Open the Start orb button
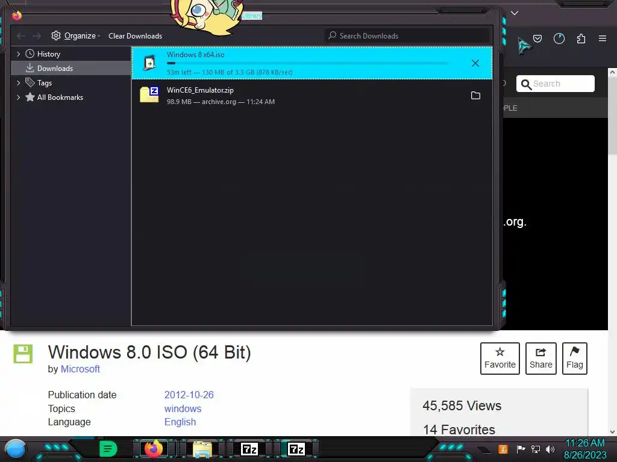617x462 pixels. coord(15,449)
